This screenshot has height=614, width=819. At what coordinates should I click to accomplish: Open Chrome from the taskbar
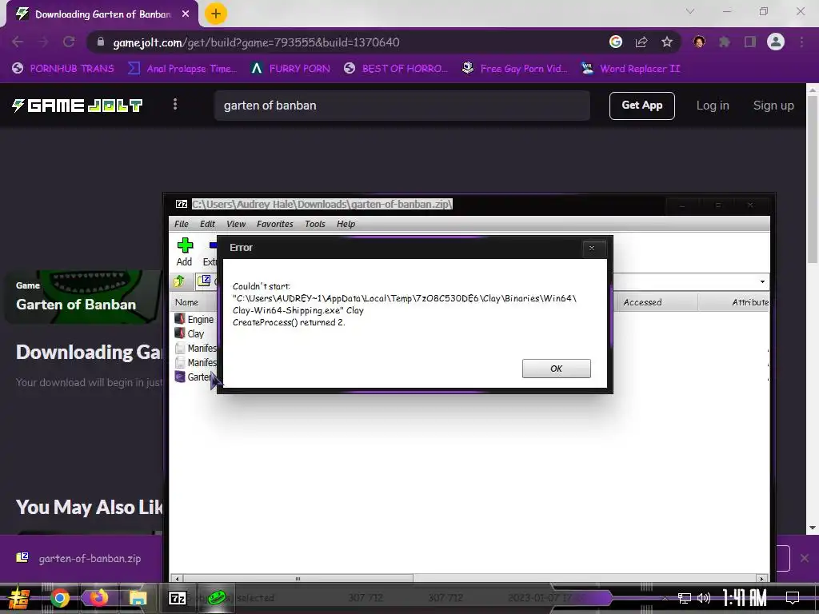(59, 598)
